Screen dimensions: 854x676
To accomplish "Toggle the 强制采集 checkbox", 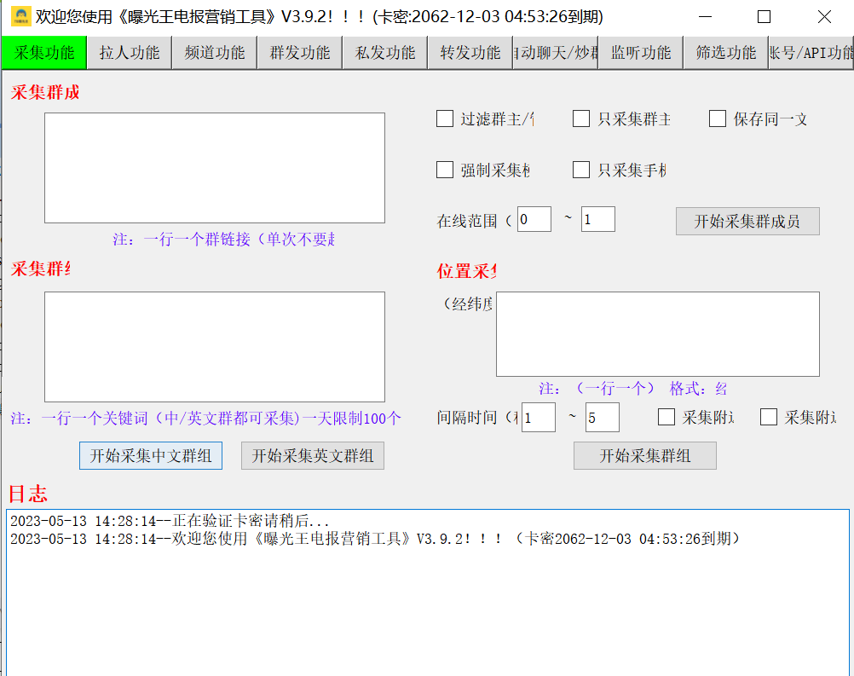I will [444, 170].
